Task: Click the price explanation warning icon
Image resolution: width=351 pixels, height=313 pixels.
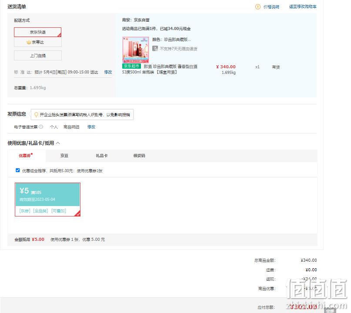Action: coord(257,7)
